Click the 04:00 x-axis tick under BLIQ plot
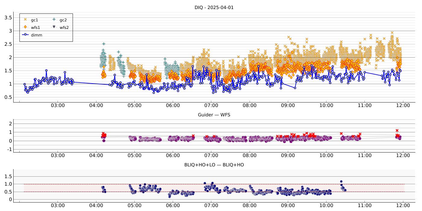Image resolution: width=422 pixels, height=211 pixels. pyautogui.click(x=96, y=206)
